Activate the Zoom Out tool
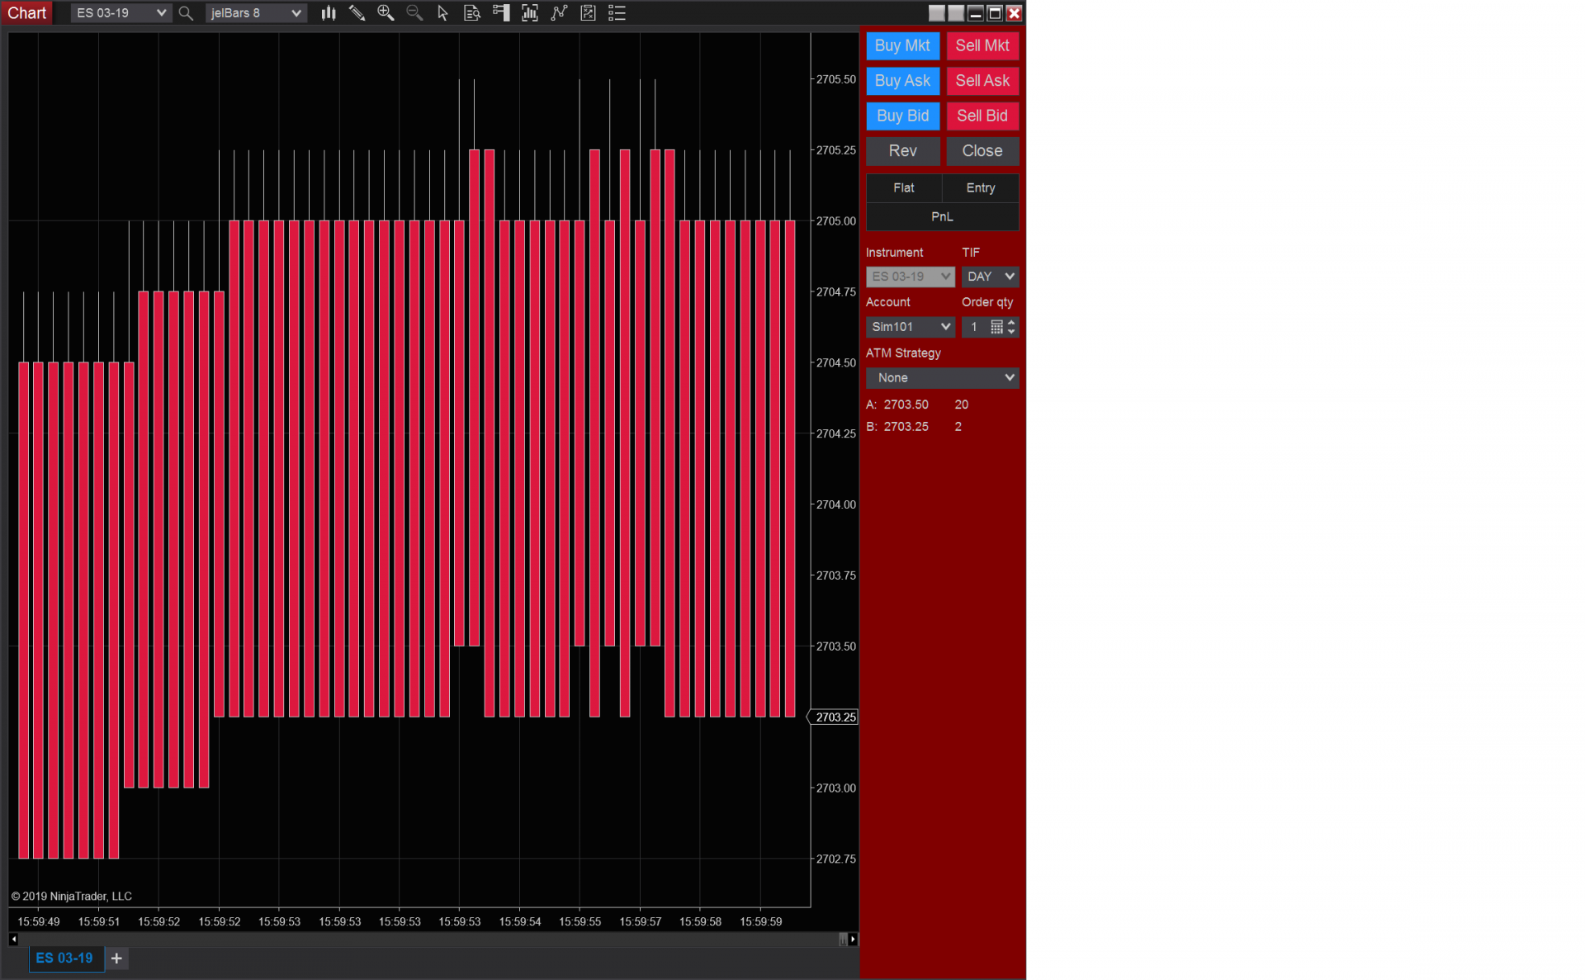1585x980 pixels. pyautogui.click(x=414, y=12)
